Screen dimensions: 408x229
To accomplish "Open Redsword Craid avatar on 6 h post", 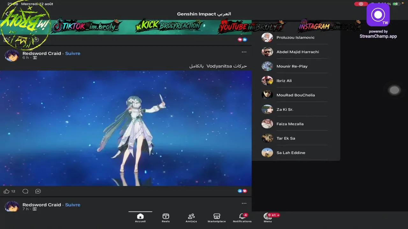I will (12, 55).
